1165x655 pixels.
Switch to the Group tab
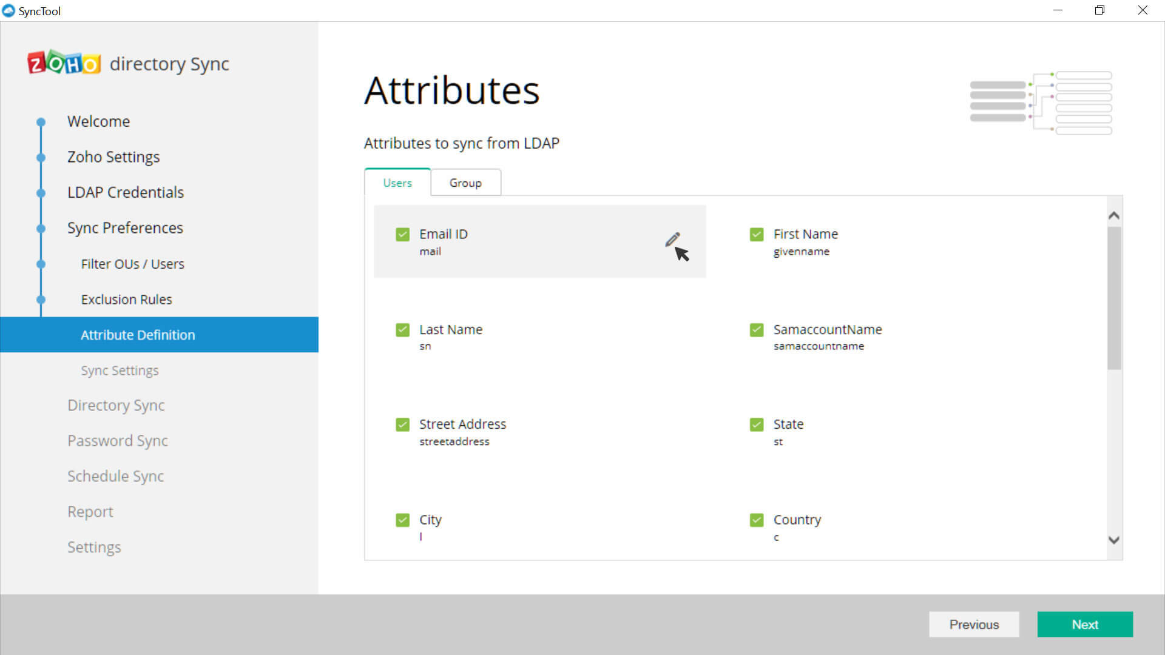pyautogui.click(x=465, y=183)
